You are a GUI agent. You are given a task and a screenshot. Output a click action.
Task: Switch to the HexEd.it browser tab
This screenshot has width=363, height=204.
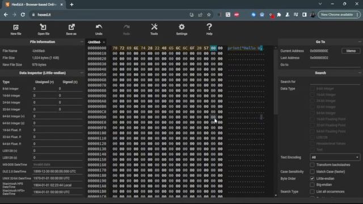[x=33, y=5]
